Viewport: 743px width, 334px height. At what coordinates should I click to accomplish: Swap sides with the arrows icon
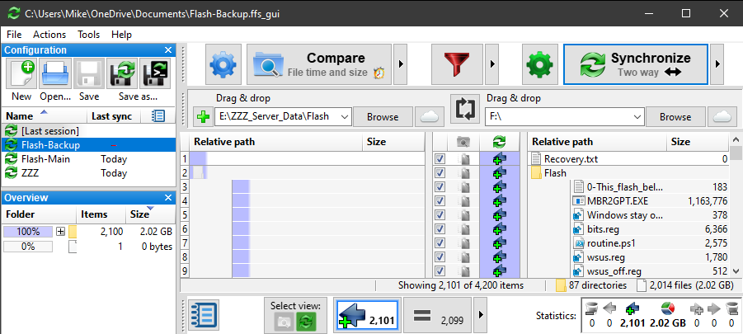465,109
